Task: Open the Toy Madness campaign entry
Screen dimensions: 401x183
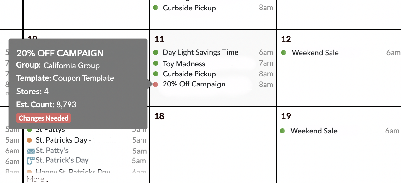Action: [184, 64]
